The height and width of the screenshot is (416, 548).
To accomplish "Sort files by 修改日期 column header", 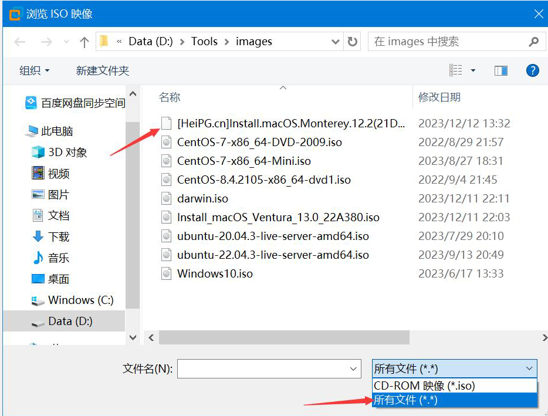I will pyautogui.click(x=439, y=97).
